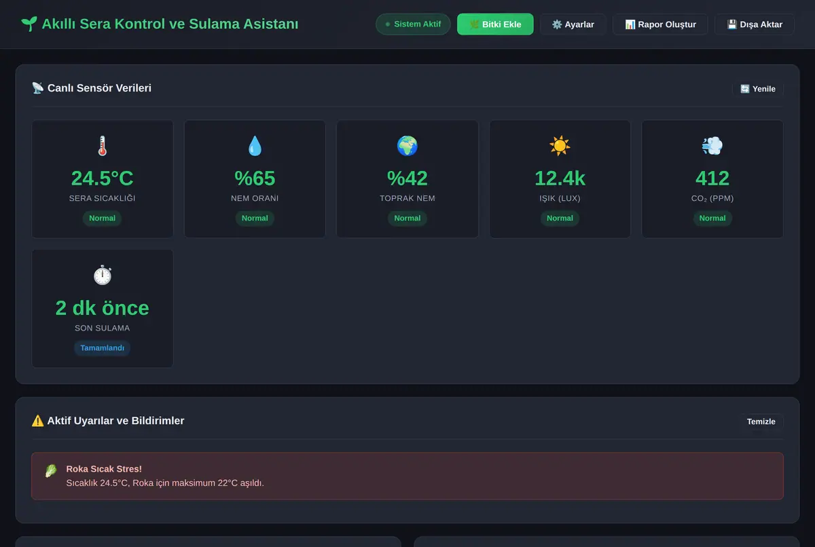This screenshot has height=547, width=815.
Task: Generate a report with Rapor Oluştur
Action: [x=660, y=24]
